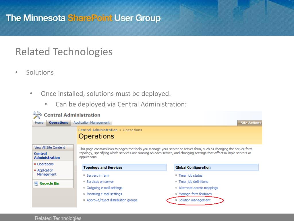Screen dimensions: 294x221
Task: Open Central Administration sidebar heading link
Action: click(x=47, y=156)
